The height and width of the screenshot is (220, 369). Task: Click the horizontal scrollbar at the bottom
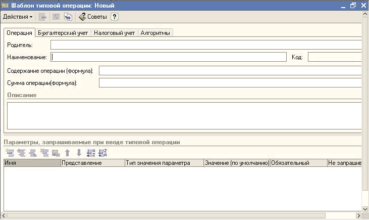[x=182, y=216]
